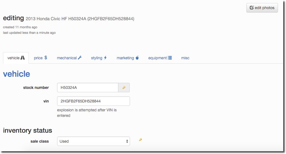Viewport: 286px width, 154px height.
Task: Open the sale class dropdown
Action: (93, 141)
